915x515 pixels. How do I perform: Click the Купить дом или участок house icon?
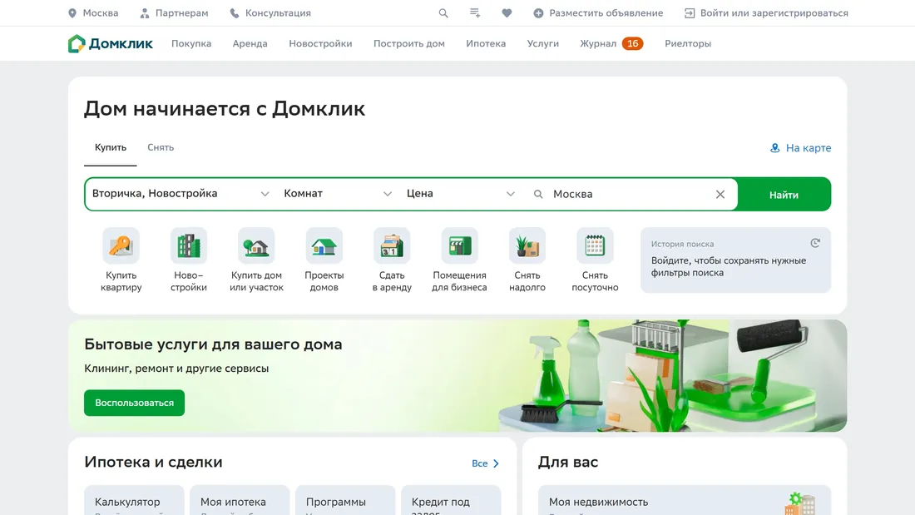pos(255,245)
